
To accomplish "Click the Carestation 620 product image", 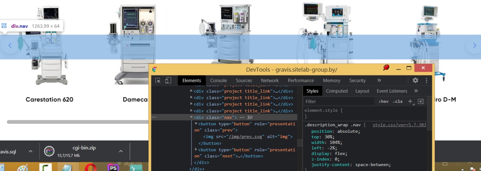I will click(x=49, y=45).
